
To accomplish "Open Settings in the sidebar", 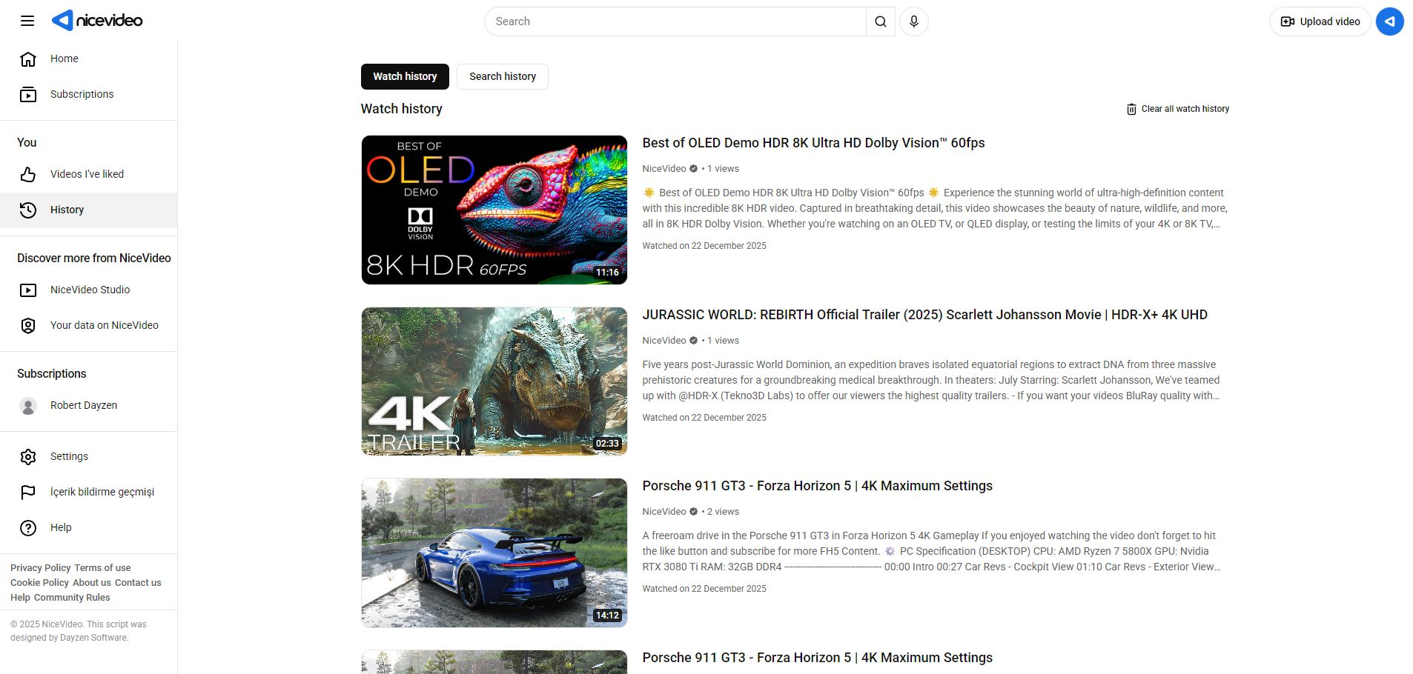I will tap(89, 457).
